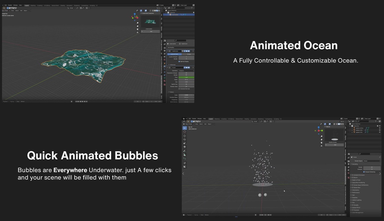
Task: Click Add button under ocean plane preview
Action: click(150, 32)
